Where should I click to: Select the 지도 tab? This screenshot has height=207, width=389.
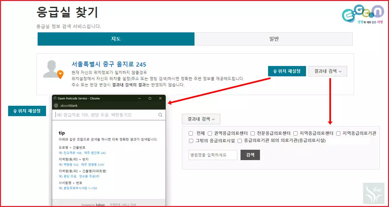click(116, 39)
